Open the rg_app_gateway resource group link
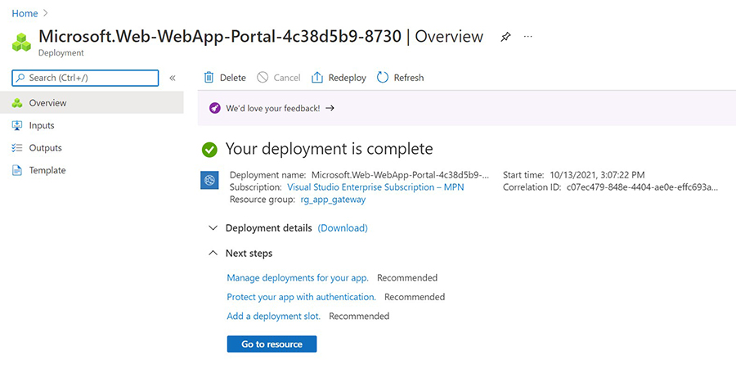The height and width of the screenshot is (373, 736). [333, 199]
